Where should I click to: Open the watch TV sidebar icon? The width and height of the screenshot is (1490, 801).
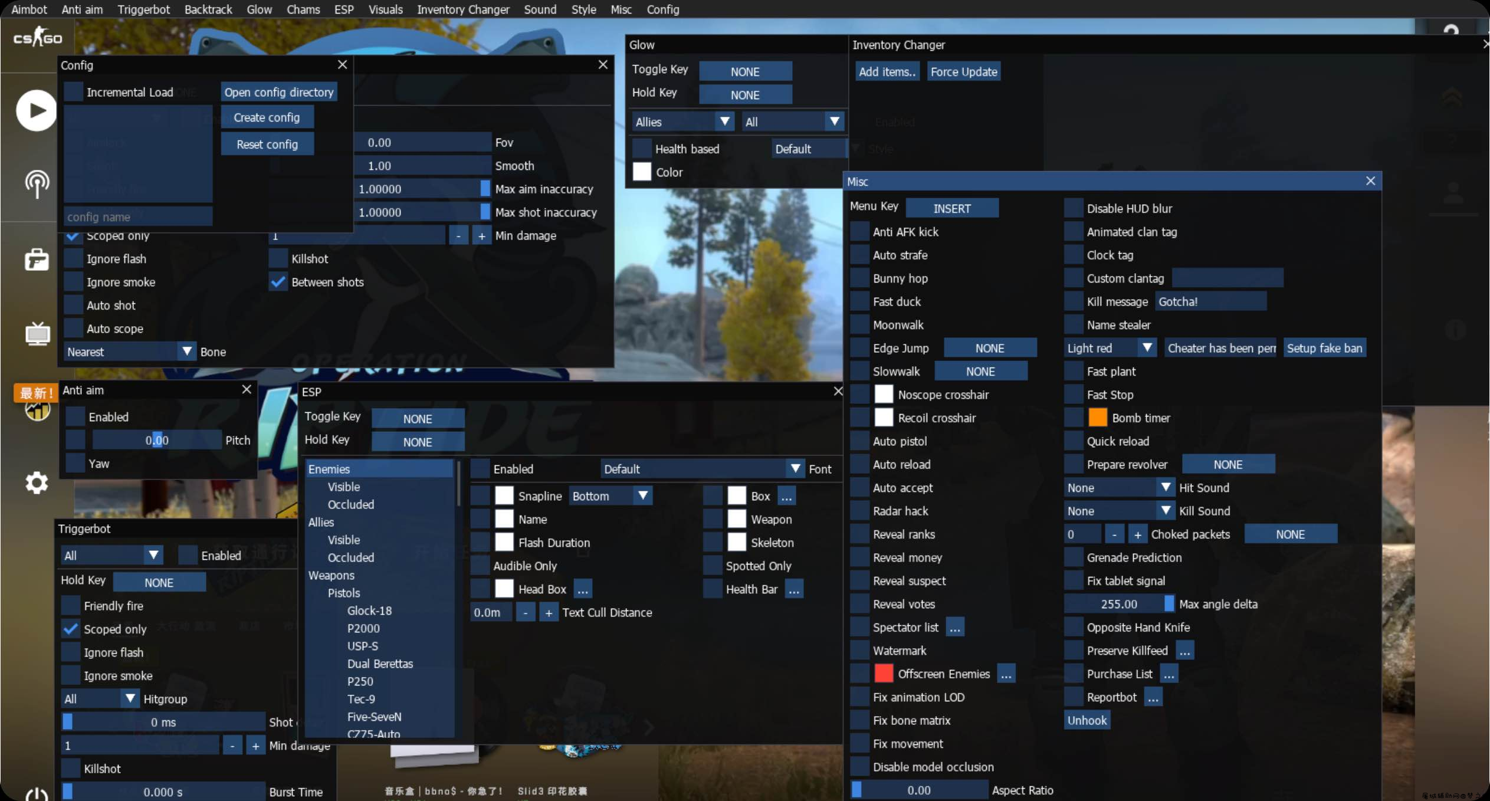point(37,333)
